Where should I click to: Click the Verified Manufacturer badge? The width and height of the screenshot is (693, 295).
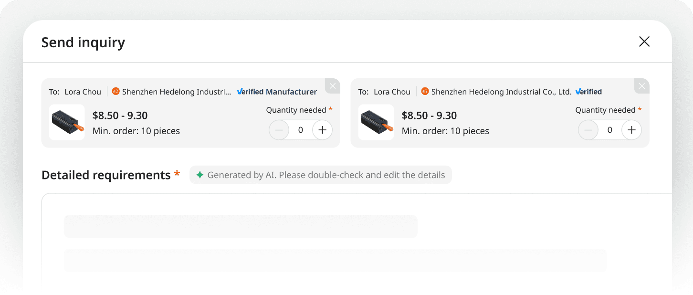277,92
